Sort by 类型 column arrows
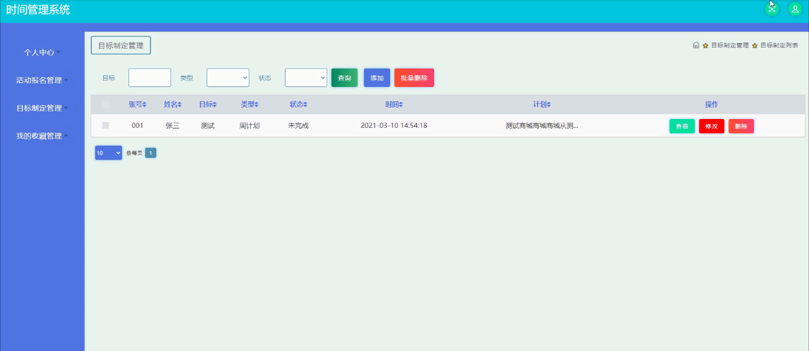The width and height of the screenshot is (809, 351). 256,105
